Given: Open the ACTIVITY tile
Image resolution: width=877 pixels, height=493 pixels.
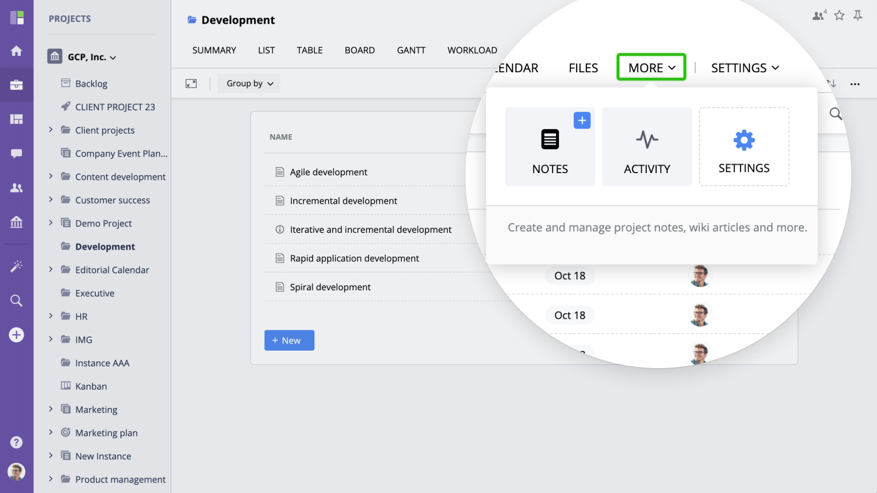Looking at the screenshot, I should (x=647, y=147).
